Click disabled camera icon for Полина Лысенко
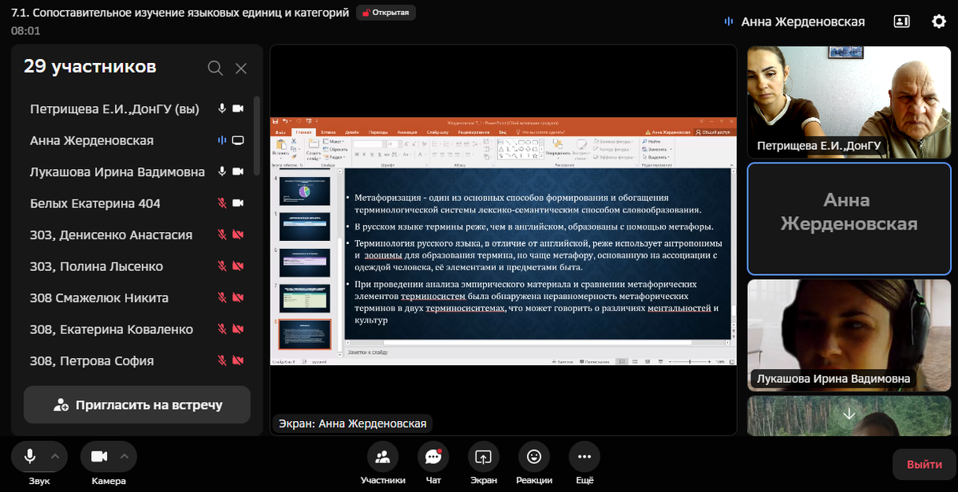The height and width of the screenshot is (492, 958). point(238,266)
